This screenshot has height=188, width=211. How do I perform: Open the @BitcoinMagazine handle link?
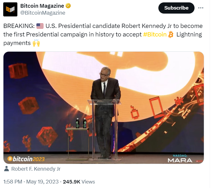coord(43,13)
